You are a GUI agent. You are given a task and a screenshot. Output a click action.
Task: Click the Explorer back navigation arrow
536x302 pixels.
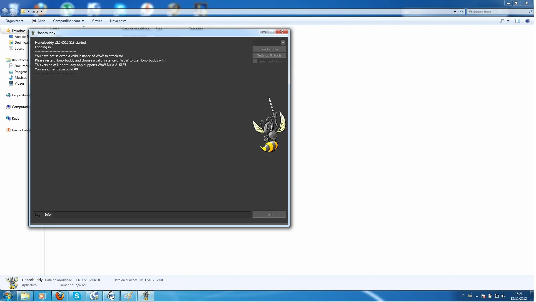5,11
